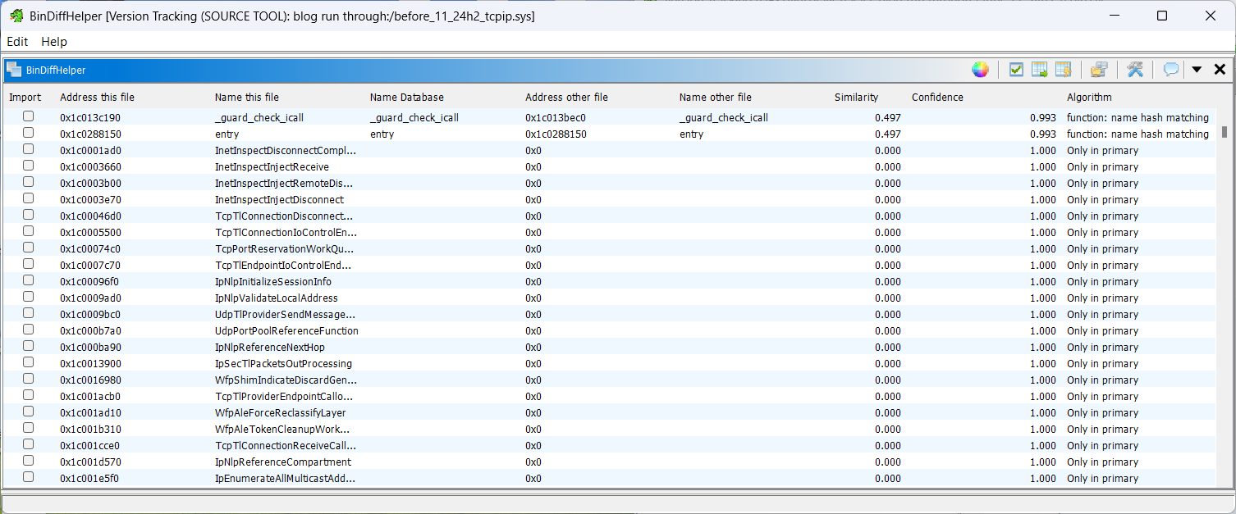This screenshot has height=514, width=1236.
Task: Select address 0x1c001cce0 cell
Action: pyautogui.click(x=90, y=446)
